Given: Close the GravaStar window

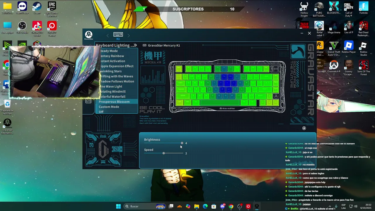Looking at the screenshot, I should tap(309, 33).
